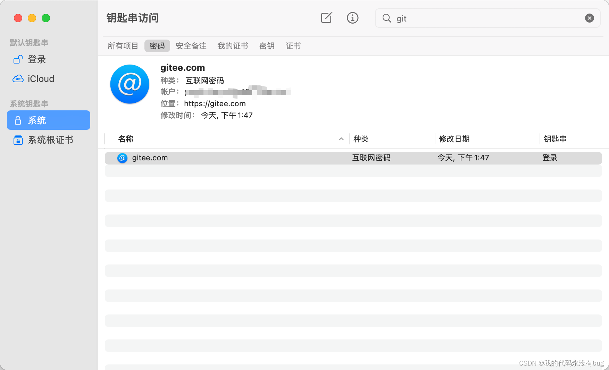Click the green zoom window button
The image size is (609, 370).
click(46, 18)
